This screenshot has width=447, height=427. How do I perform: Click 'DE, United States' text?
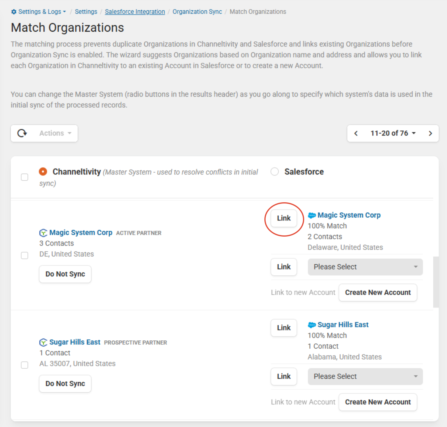click(x=67, y=254)
